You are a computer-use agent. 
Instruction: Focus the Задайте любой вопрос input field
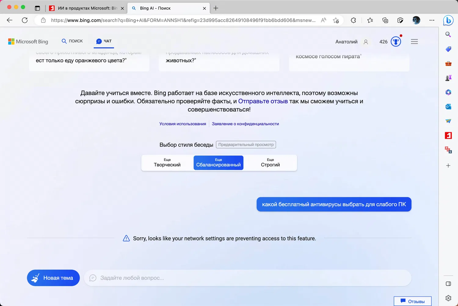(x=248, y=278)
